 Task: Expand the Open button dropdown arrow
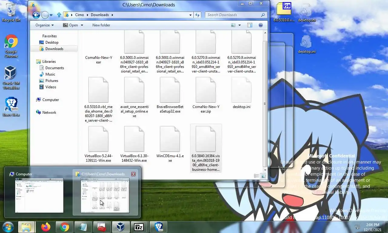point(82,25)
